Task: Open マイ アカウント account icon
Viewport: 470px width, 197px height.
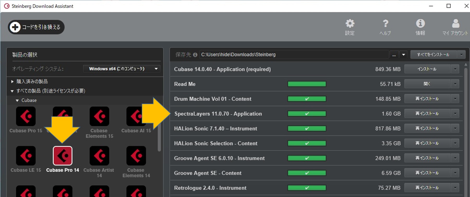Action: click(x=455, y=24)
